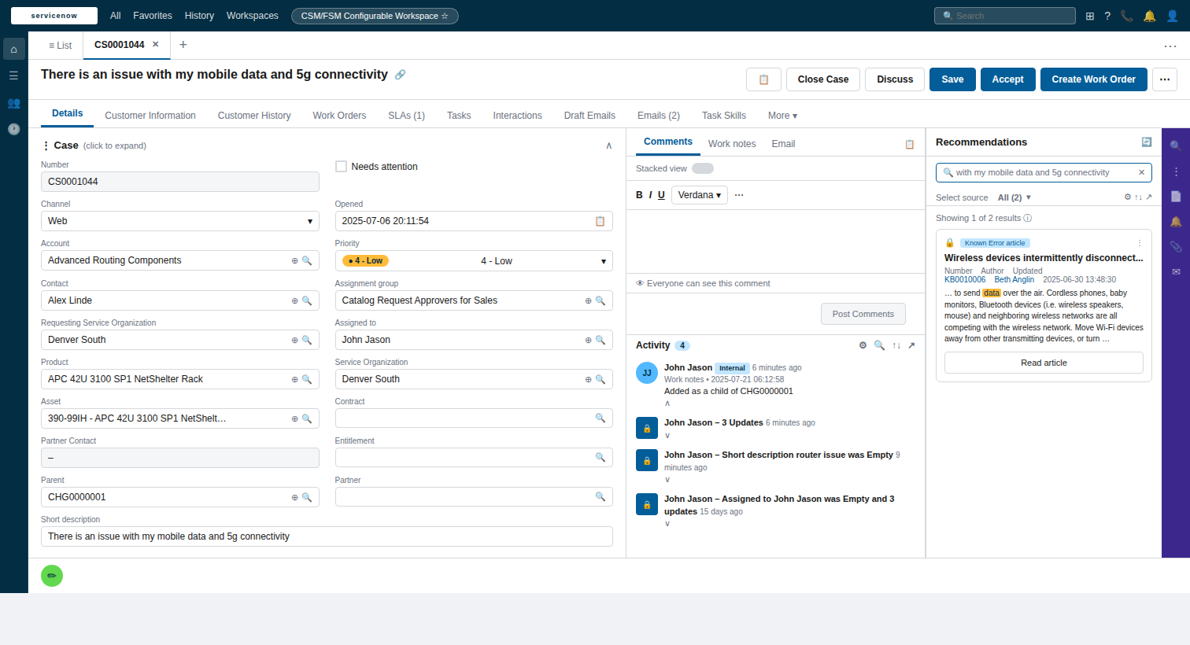Viewport: 1190px width, 645px height.
Task: Open calendar picker for Opened date
Action: click(x=600, y=221)
